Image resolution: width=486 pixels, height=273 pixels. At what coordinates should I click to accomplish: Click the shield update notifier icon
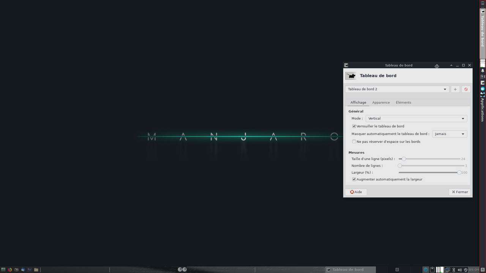(x=465, y=270)
